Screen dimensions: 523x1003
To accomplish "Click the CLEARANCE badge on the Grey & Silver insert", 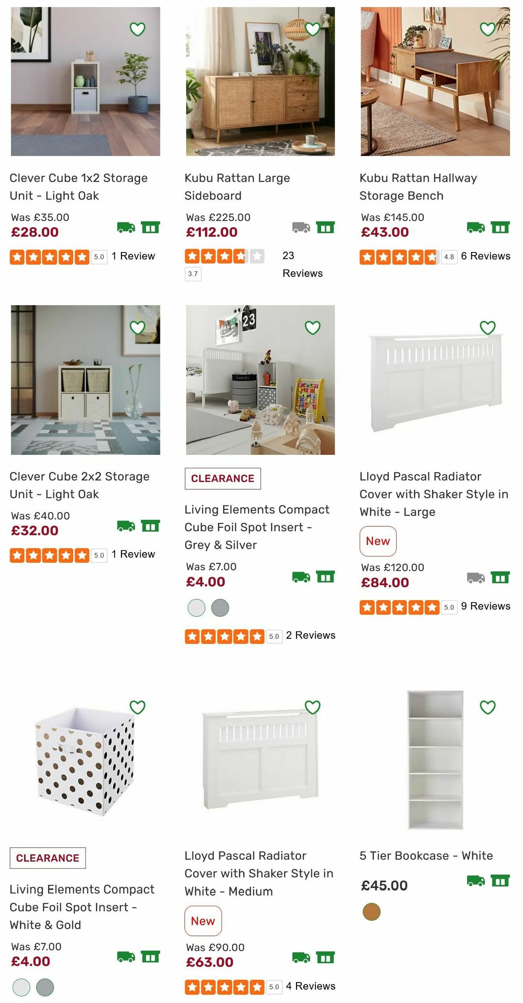I will pos(223,478).
